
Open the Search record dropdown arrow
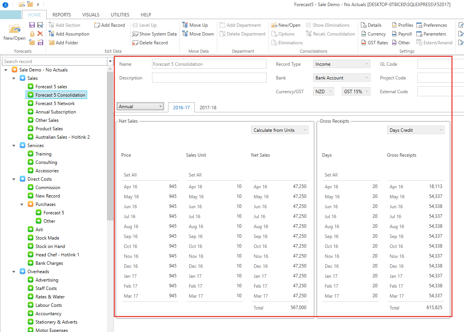pos(110,62)
